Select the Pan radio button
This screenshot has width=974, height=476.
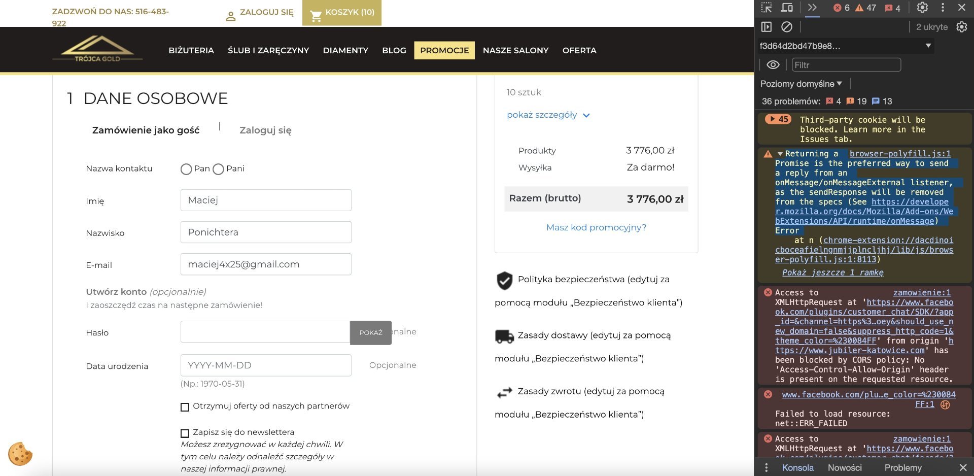[x=186, y=169]
